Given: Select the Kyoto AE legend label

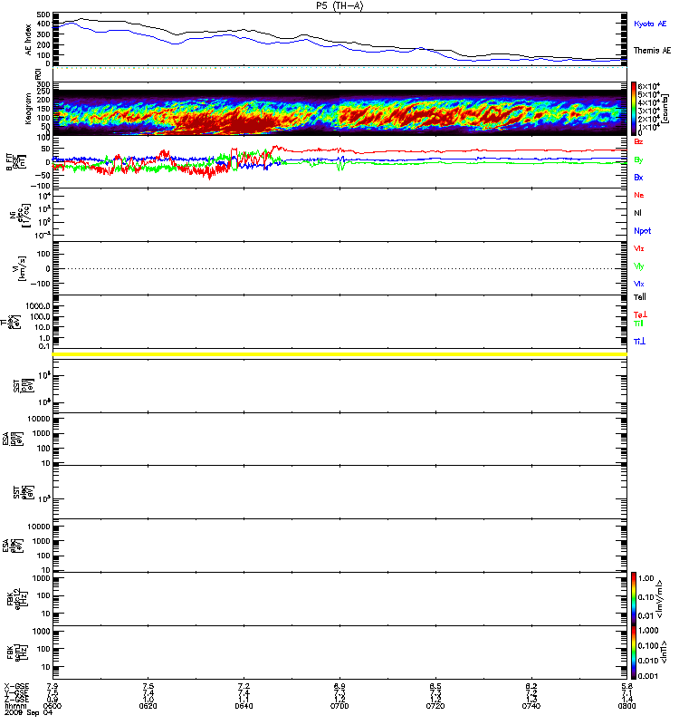Looking at the screenshot, I should click(650, 24).
